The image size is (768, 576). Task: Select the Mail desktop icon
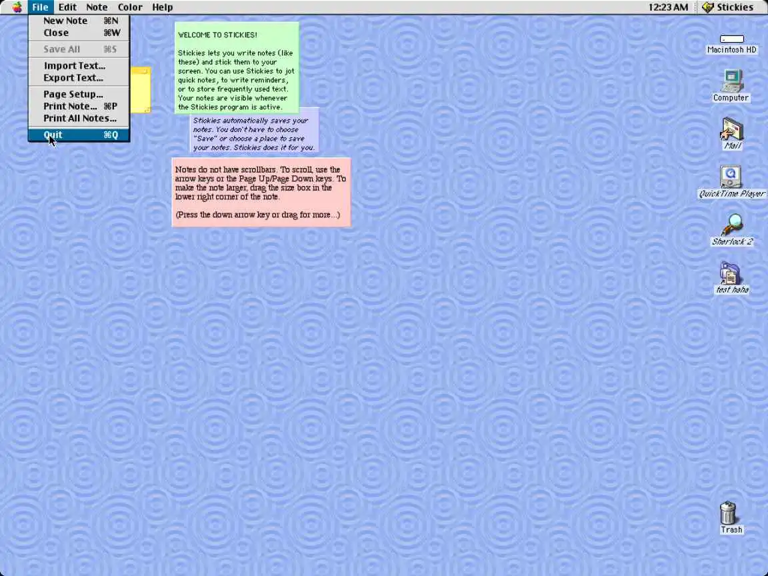coord(732,134)
